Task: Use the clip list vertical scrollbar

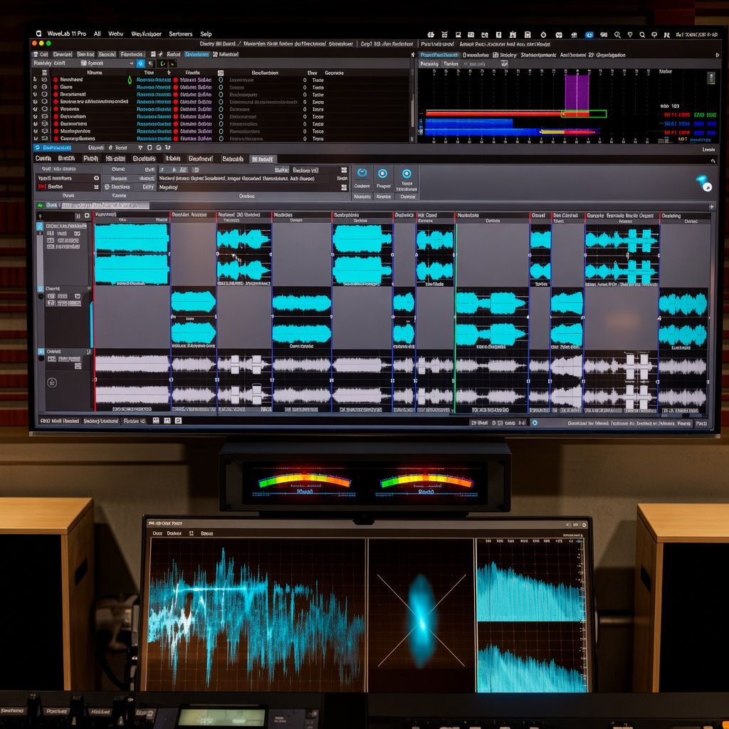Action: 412,110
